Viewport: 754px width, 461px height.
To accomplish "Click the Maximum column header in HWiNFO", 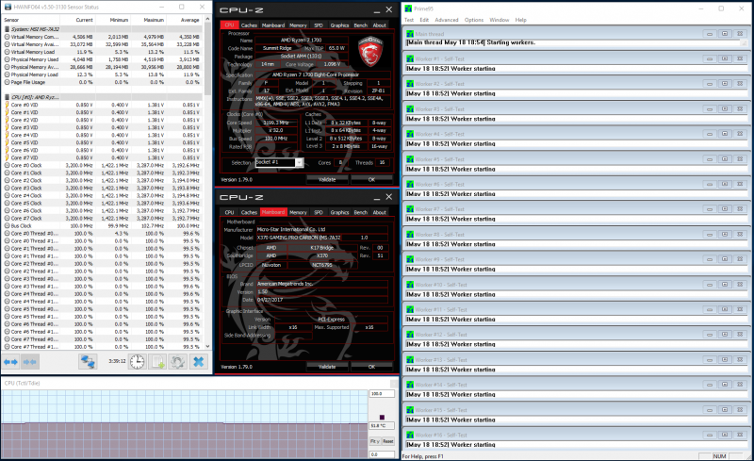I will (x=149, y=20).
